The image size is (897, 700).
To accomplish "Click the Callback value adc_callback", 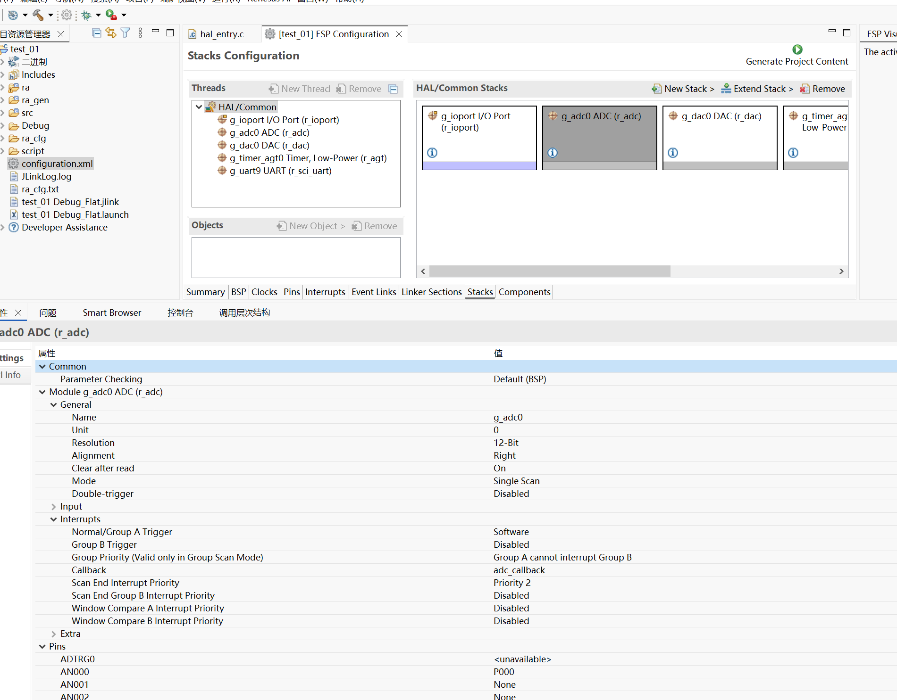I will (x=519, y=570).
